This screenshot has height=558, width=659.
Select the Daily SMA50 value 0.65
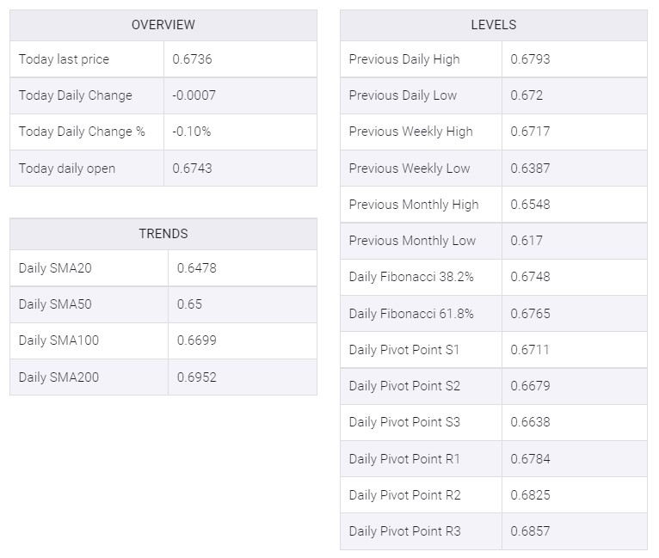tap(189, 304)
